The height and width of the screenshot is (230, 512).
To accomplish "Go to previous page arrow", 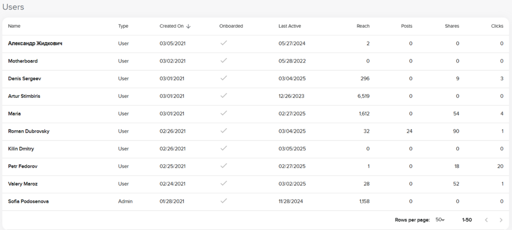I will point(486,220).
